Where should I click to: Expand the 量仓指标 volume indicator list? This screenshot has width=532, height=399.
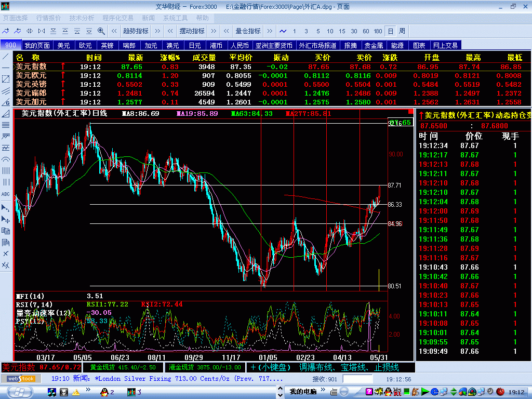pyautogui.click(x=248, y=31)
